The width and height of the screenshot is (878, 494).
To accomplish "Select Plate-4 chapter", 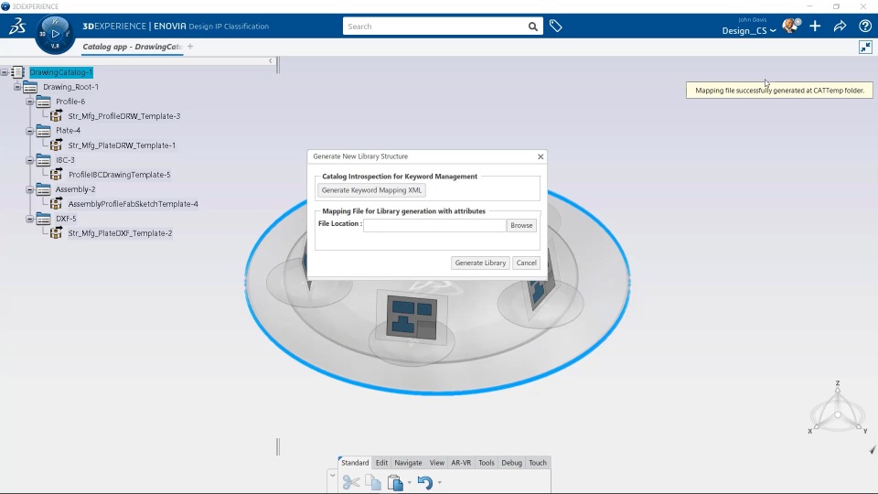I will coord(69,131).
